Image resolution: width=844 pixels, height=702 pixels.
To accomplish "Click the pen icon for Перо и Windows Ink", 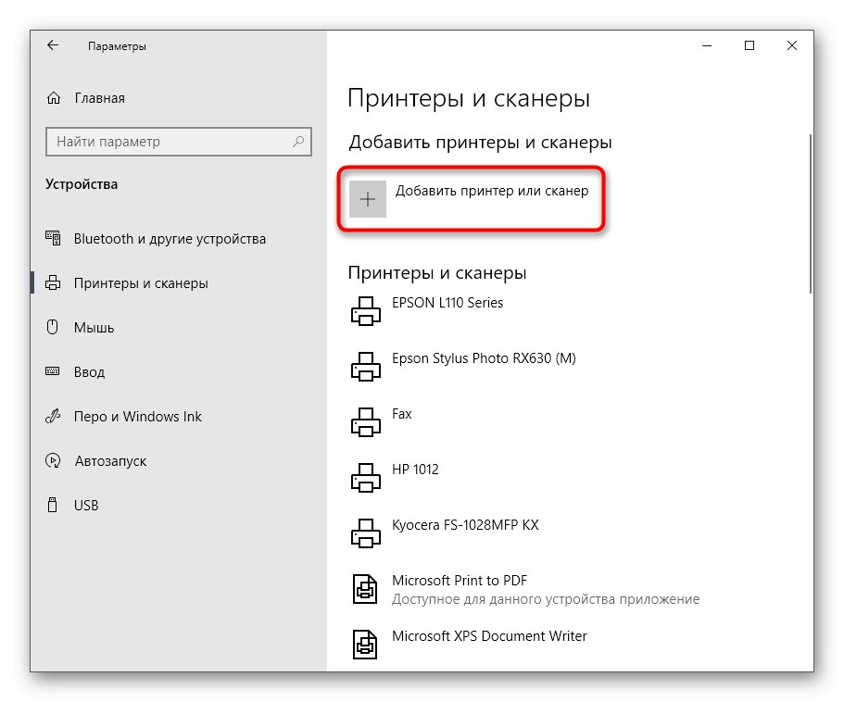I will 53,416.
